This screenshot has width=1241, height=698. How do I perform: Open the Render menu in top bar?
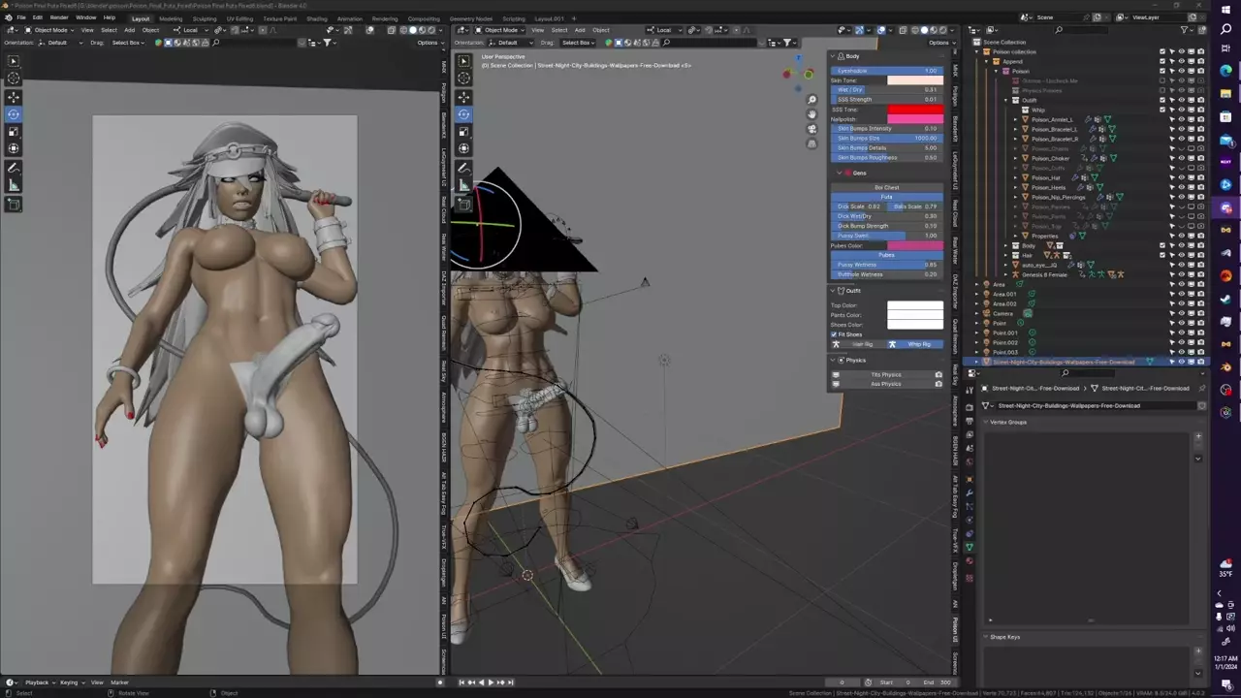59,17
